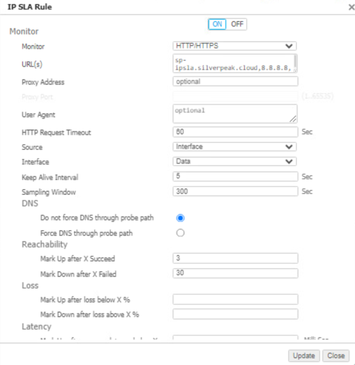355x365 pixels.
Task: Select the Keep Alive Interval field
Action: click(235, 176)
